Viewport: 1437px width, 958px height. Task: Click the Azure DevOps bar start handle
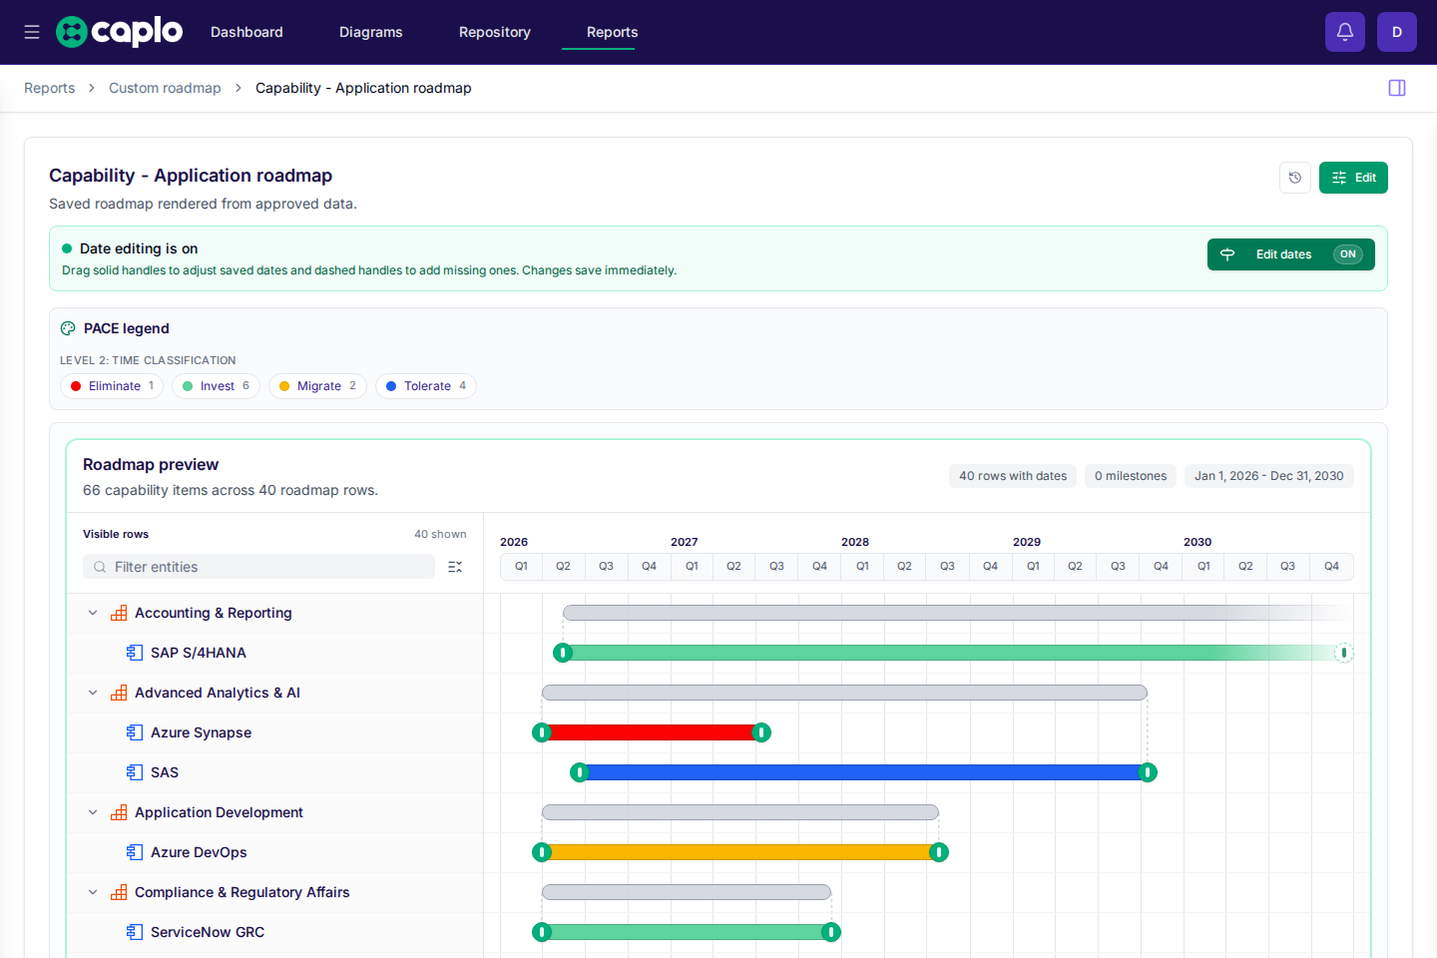click(542, 852)
